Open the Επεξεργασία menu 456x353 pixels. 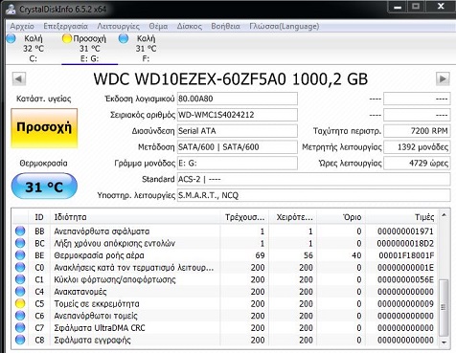point(65,26)
